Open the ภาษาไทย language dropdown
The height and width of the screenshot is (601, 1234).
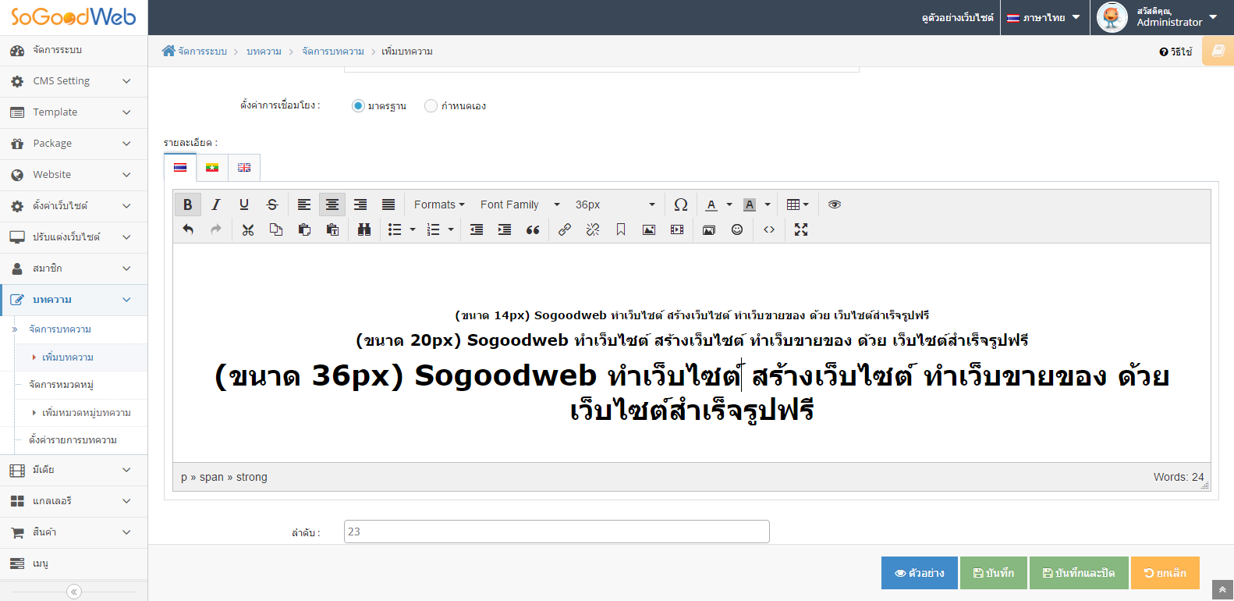pyautogui.click(x=1044, y=17)
